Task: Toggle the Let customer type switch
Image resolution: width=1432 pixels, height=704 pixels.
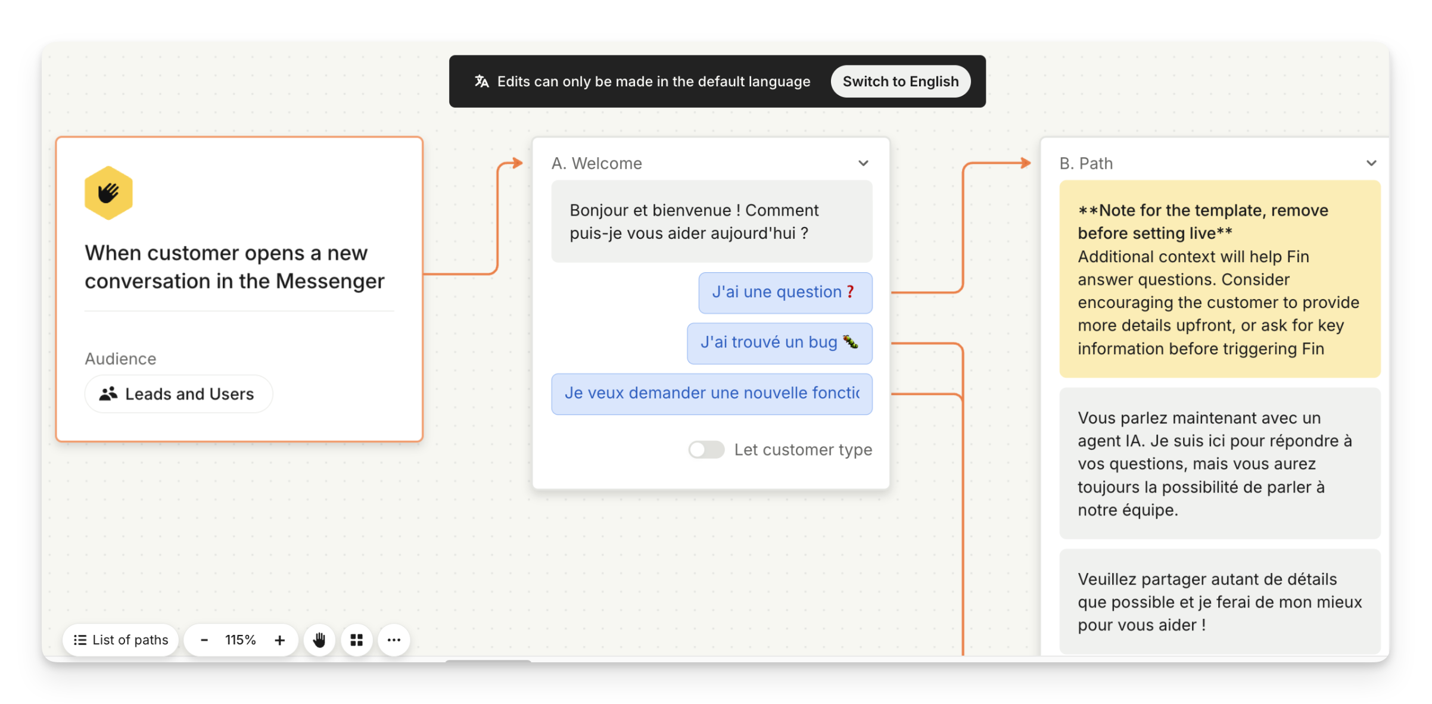Action: coord(706,450)
